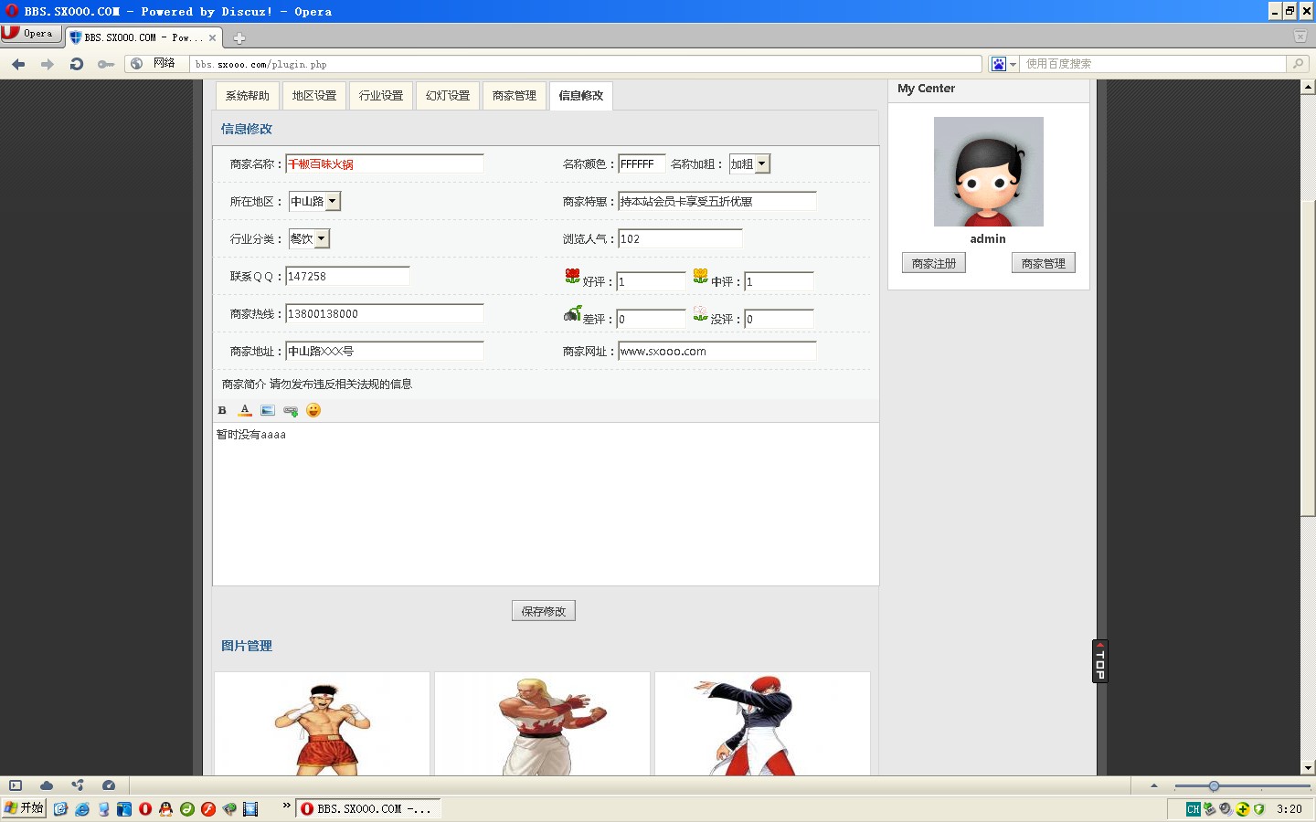1316x822 pixels.
Task: Open the 名称加粗 dropdown showing 加粗
Action: pos(749,163)
